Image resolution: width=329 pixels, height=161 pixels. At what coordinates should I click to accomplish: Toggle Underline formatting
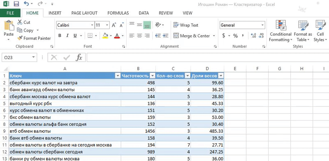(x=75, y=36)
